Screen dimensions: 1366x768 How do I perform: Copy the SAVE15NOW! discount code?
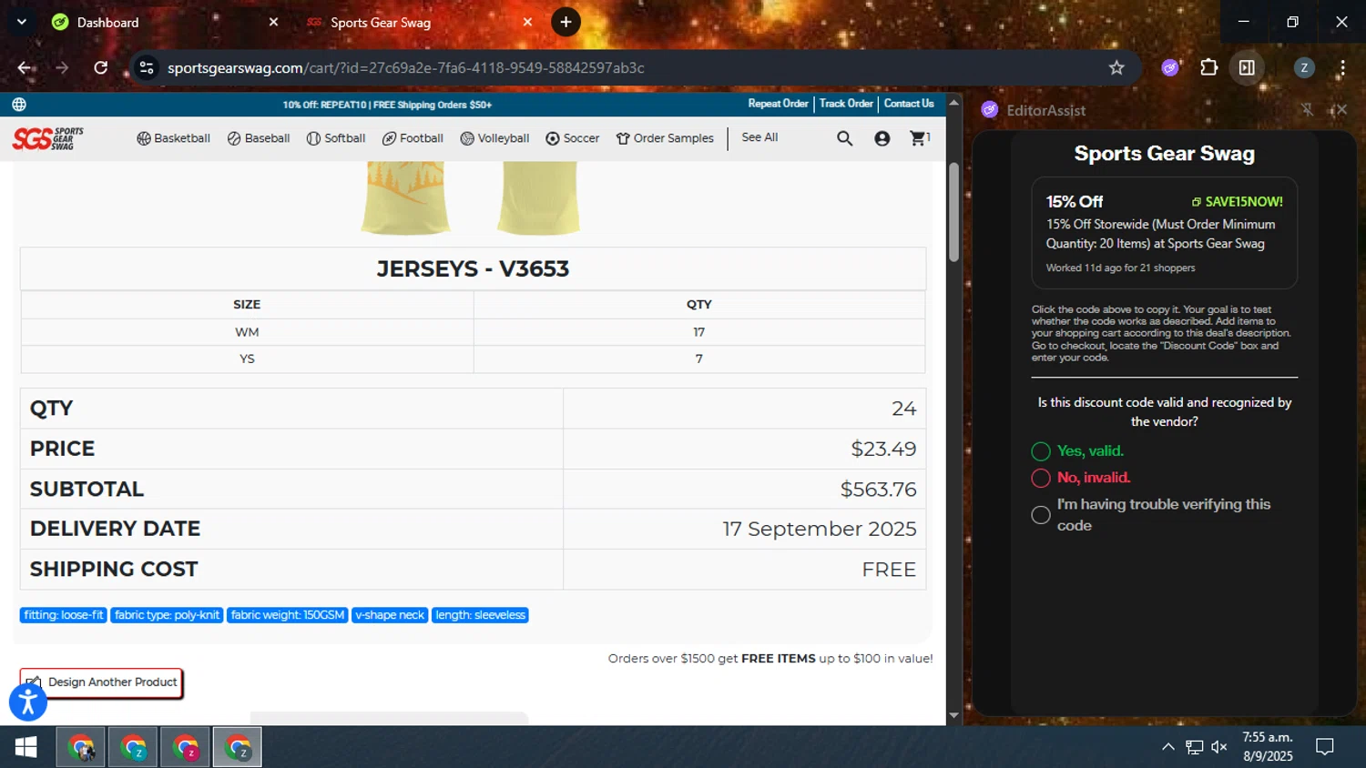(1237, 202)
